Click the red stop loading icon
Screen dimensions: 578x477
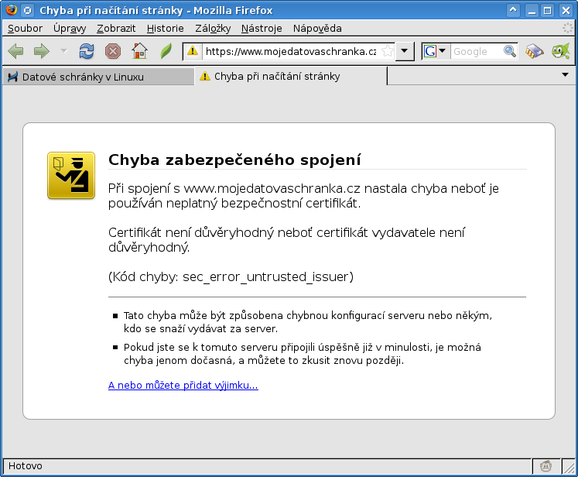113,51
